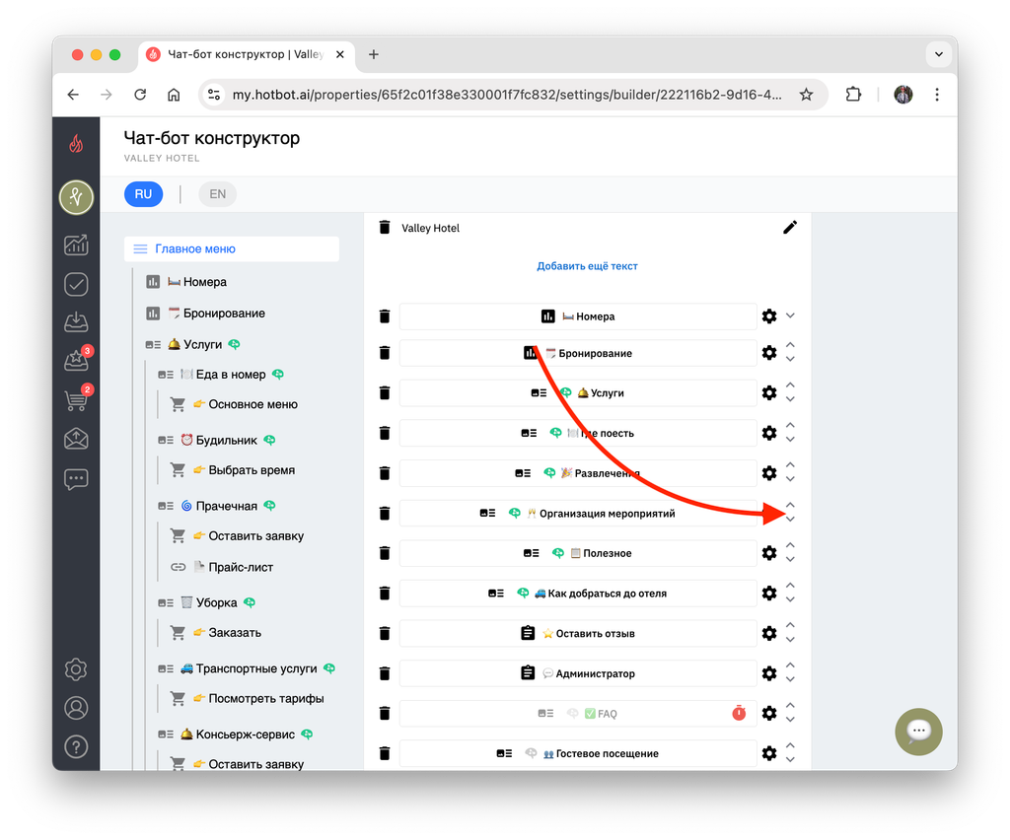Open the tab search dropdown in the tab bar

point(939,54)
